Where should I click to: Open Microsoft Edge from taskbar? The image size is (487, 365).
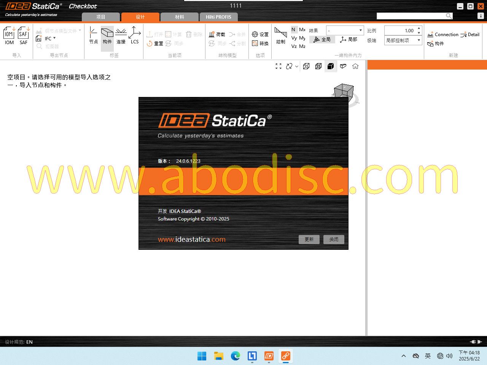click(x=235, y=356)
